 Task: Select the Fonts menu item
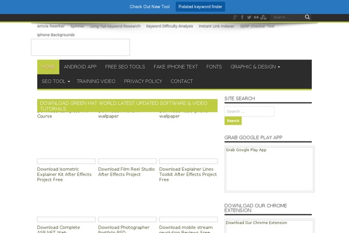214,67
